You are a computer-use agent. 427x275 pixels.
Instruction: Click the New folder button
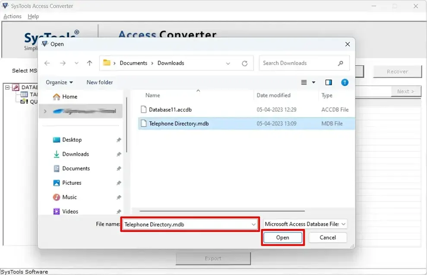[x=100, y=82]
